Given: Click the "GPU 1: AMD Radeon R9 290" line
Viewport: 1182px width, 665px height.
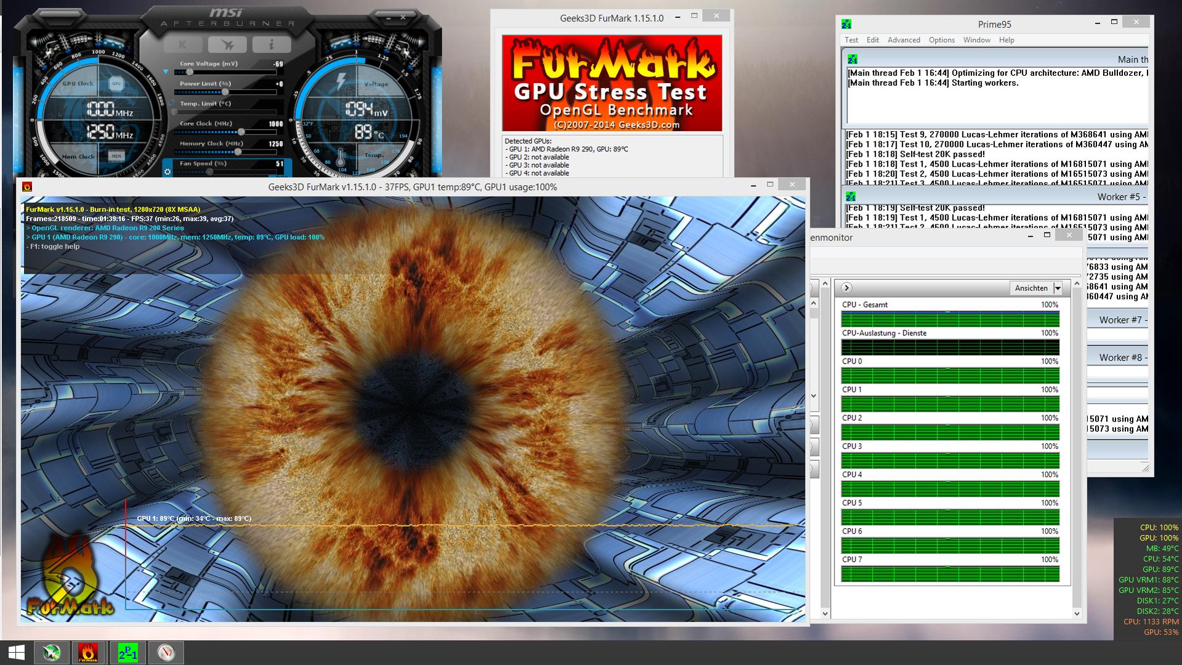Looking at the screenshot, I should pos(567,149).
